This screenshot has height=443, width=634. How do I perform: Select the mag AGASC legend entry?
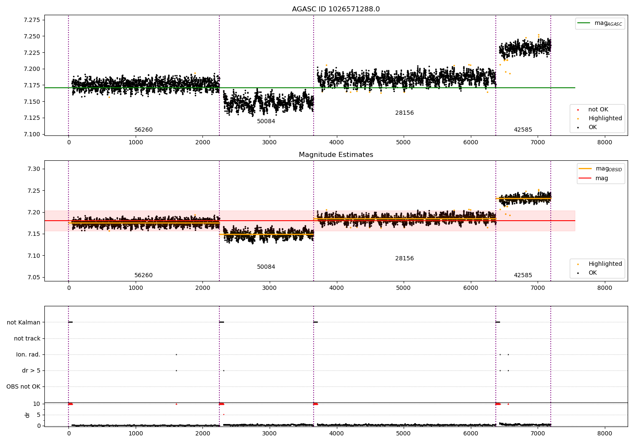[600, 23]
